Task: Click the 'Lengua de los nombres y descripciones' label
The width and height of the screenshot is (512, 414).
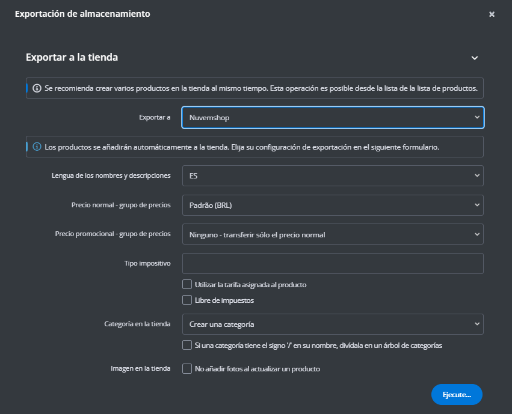Action: pyautogui.click(x=111, y=175)
